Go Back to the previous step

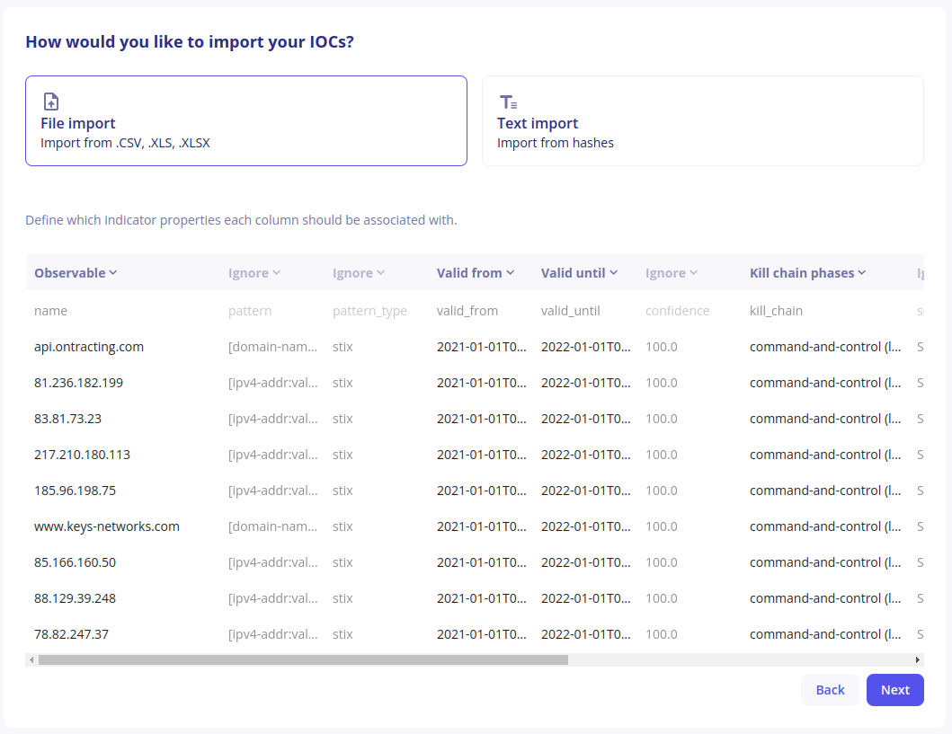[x=830, y=690]
